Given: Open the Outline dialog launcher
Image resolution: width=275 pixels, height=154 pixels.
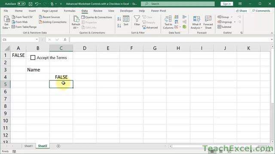Looking at the screenshot, I should click(241, 33).
